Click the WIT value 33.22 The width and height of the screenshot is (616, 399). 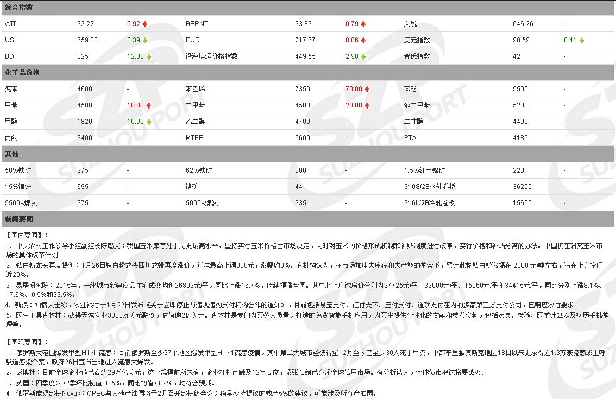click(86, 24)
